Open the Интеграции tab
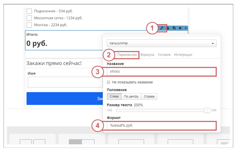Screen dimensions: 237x152 (183, 55)
